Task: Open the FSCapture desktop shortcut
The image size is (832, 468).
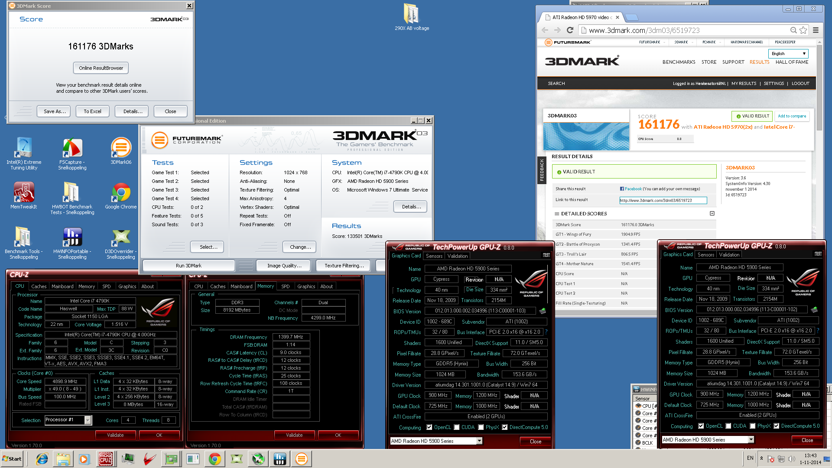Action: pos(72,154)
